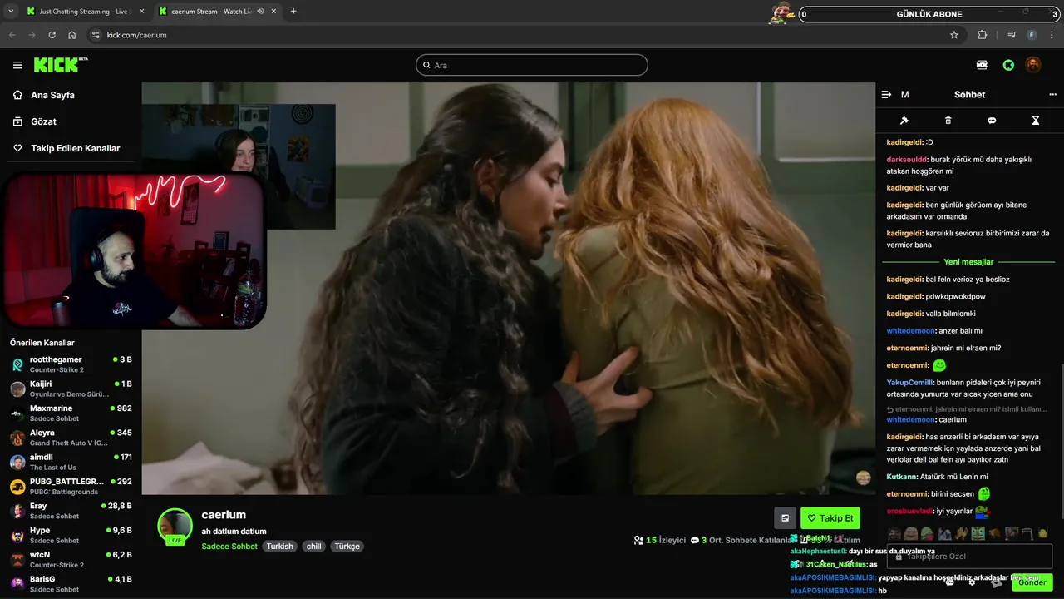Click the Takip Et follow button

830,517
